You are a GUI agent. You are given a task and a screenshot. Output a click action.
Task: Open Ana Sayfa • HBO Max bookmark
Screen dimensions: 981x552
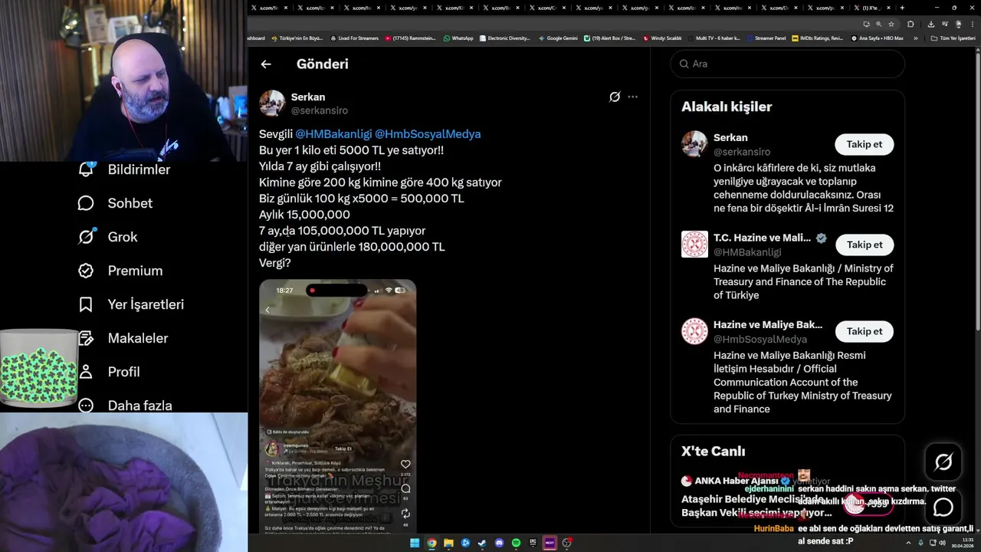coord(877,38)
